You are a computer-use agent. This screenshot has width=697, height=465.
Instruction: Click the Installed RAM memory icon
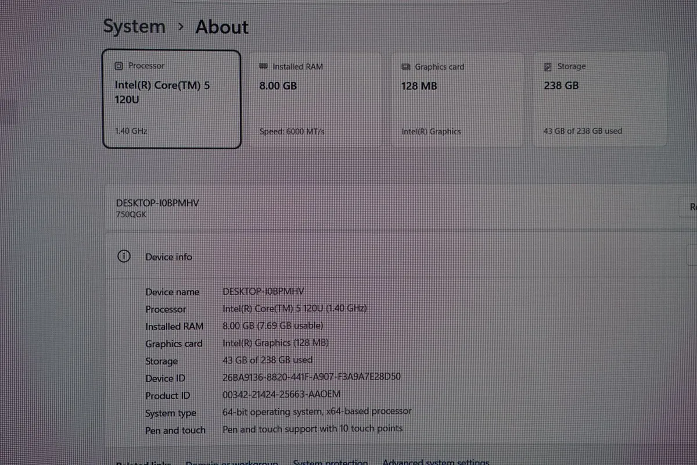point(263,67)
